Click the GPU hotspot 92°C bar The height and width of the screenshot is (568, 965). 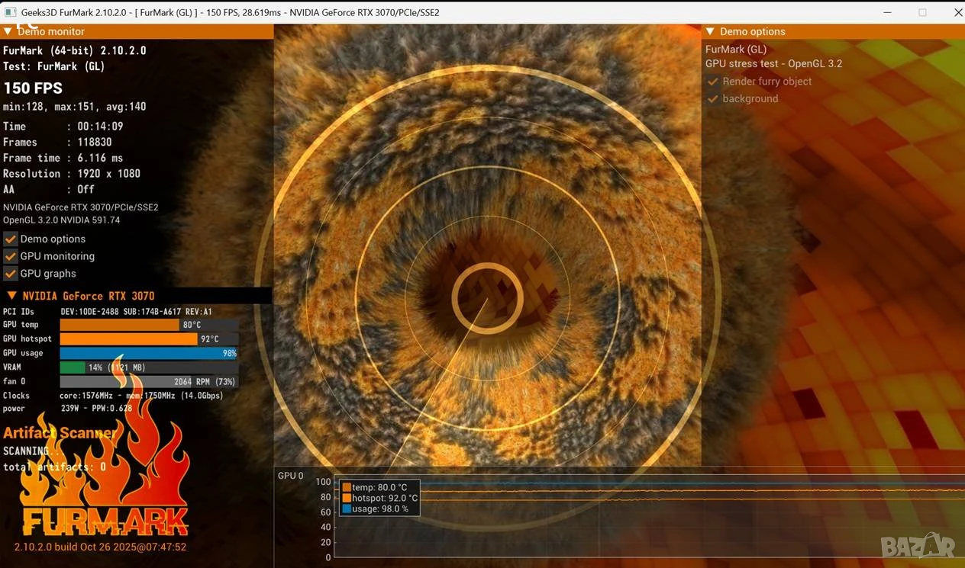click(x=128, y=339)
